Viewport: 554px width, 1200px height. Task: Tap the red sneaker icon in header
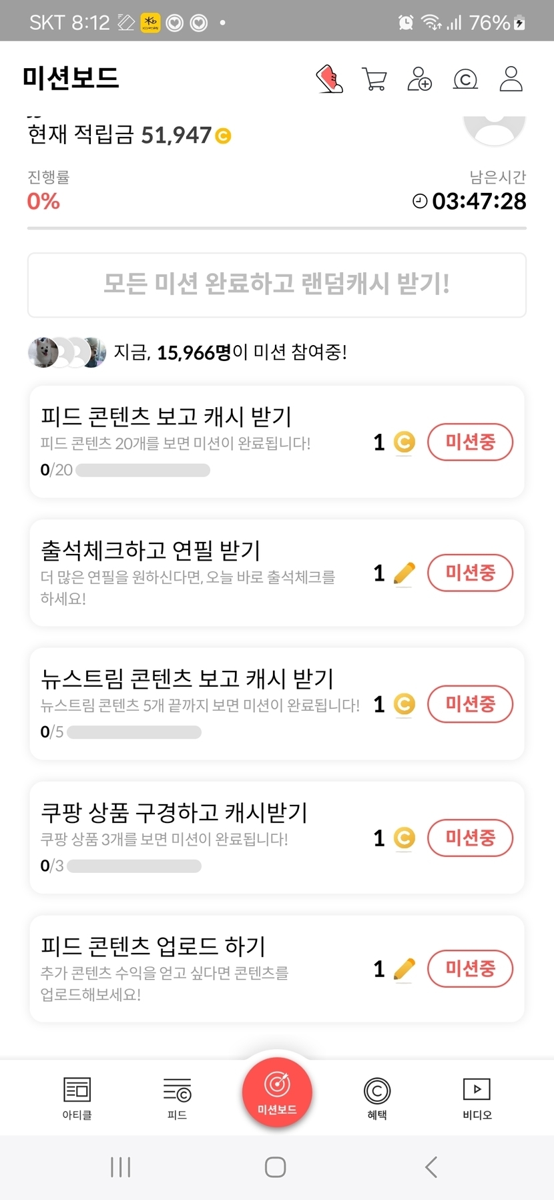click(329, 79)
